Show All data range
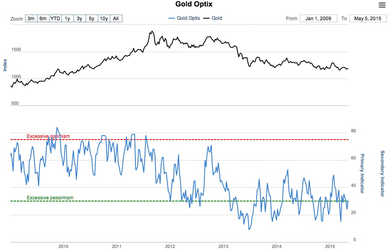The image size is (389, 250). tap(116, 19)
